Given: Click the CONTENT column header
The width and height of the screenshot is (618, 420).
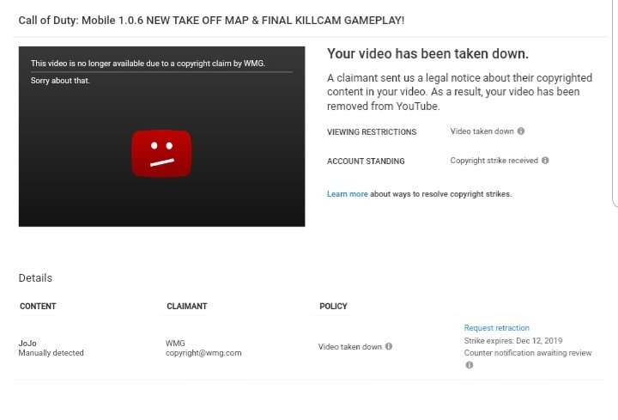Looking at the screenshot, I should [38, 306].
